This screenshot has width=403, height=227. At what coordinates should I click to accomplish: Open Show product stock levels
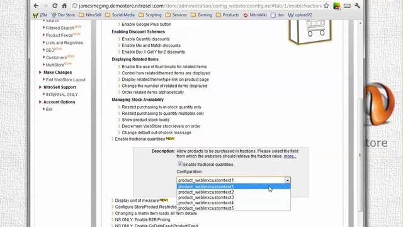coord(145,120)
